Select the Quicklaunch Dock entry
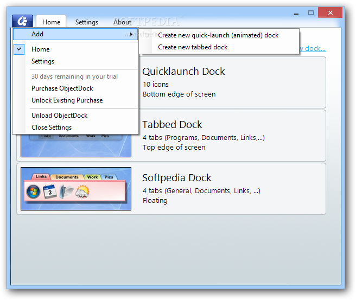Viewport: 356px width, 300px height. [x=232, y=82]
